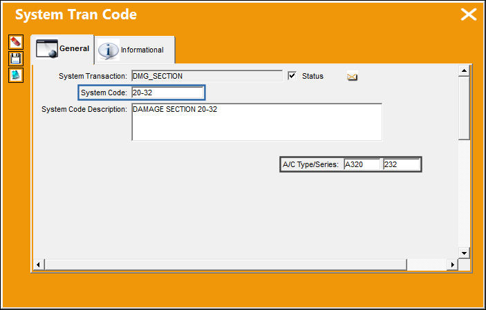Click the vertical scrollbar up arrow

[464, 70]
